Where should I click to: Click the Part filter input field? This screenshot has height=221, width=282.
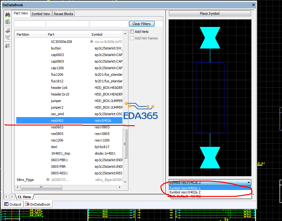click(x=68, y=23)
